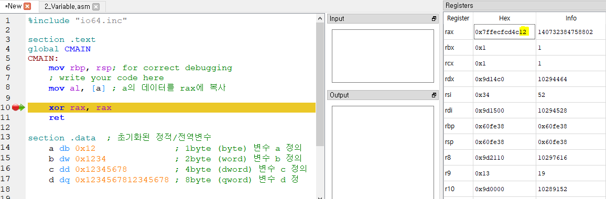This screenshot has height=199, width=606.
Task: Click the 'b dw 0x1234' definition
Action: (77, 159)
